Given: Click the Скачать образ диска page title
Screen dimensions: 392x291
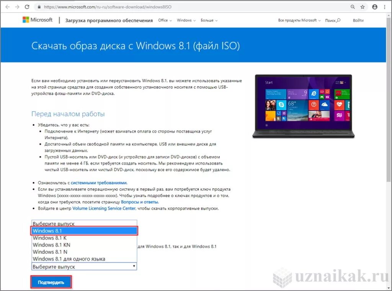Looking at the screenshot, I should (x=136, y=46).
